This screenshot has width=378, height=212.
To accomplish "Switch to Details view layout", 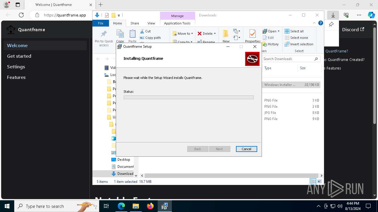I will (313, 181).
